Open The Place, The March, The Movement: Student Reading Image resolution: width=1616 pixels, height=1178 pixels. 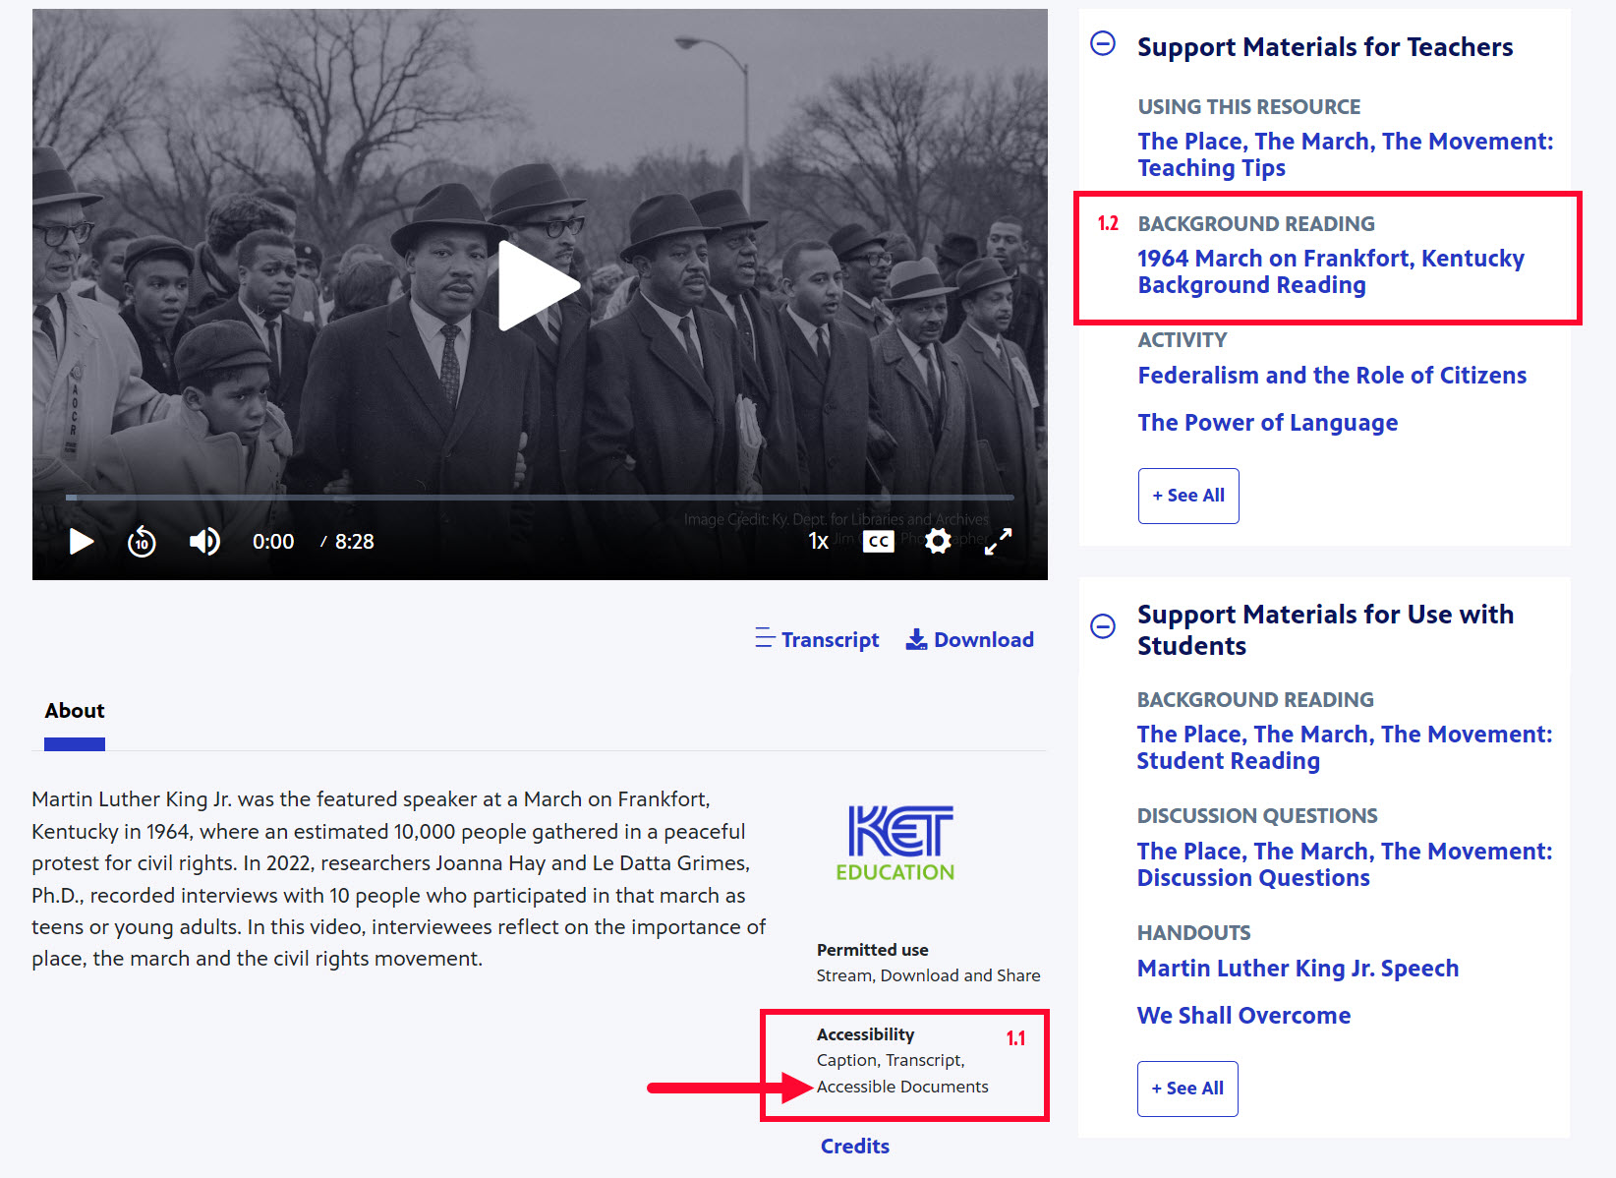coord(1344,747)
